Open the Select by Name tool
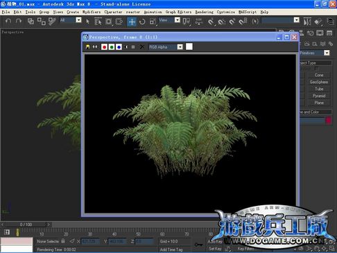337x253 pixels. coord(98,21)
